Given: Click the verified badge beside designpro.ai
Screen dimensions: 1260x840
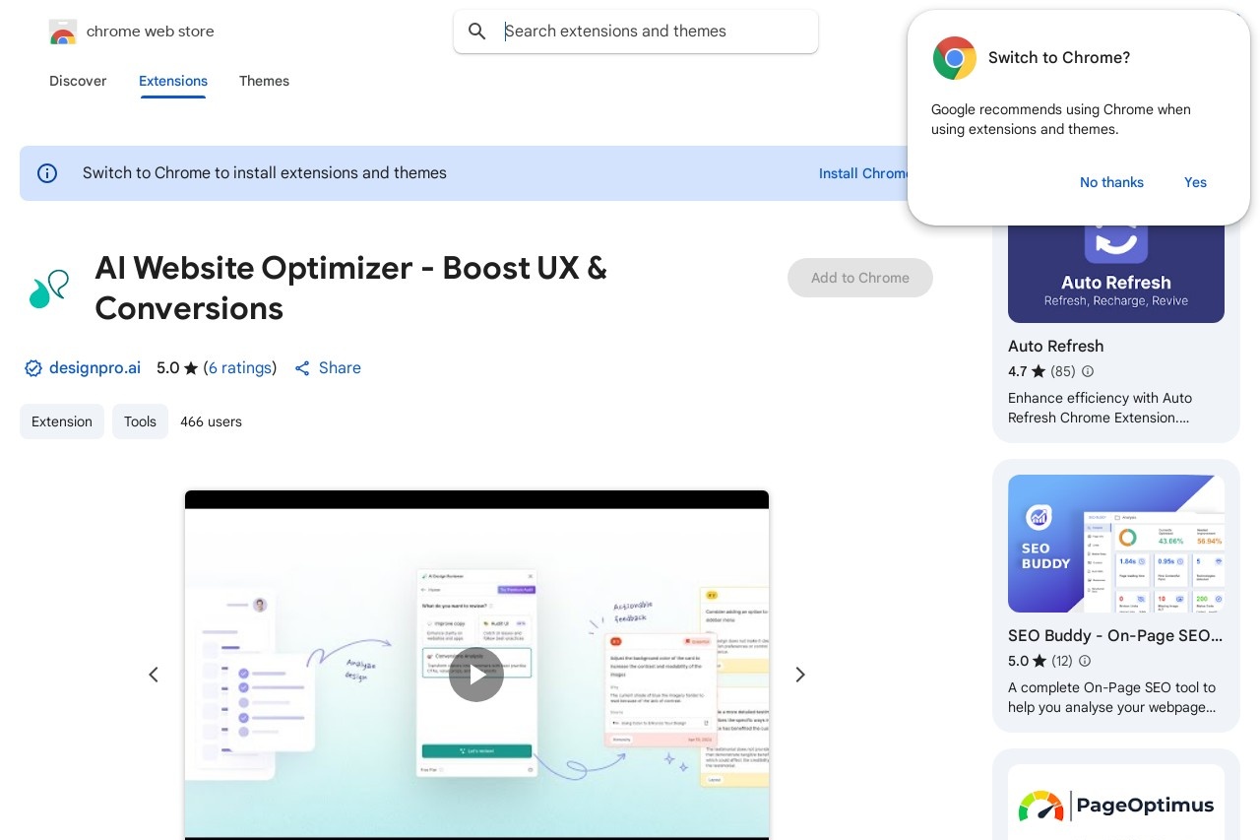Looking at the screenshot, I should tap(33, 368).
